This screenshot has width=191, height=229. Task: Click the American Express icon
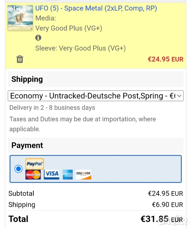click(68, 174)
